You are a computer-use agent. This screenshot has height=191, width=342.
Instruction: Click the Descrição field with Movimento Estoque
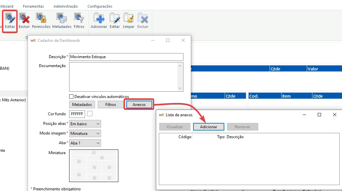click(x=126, y=57)
